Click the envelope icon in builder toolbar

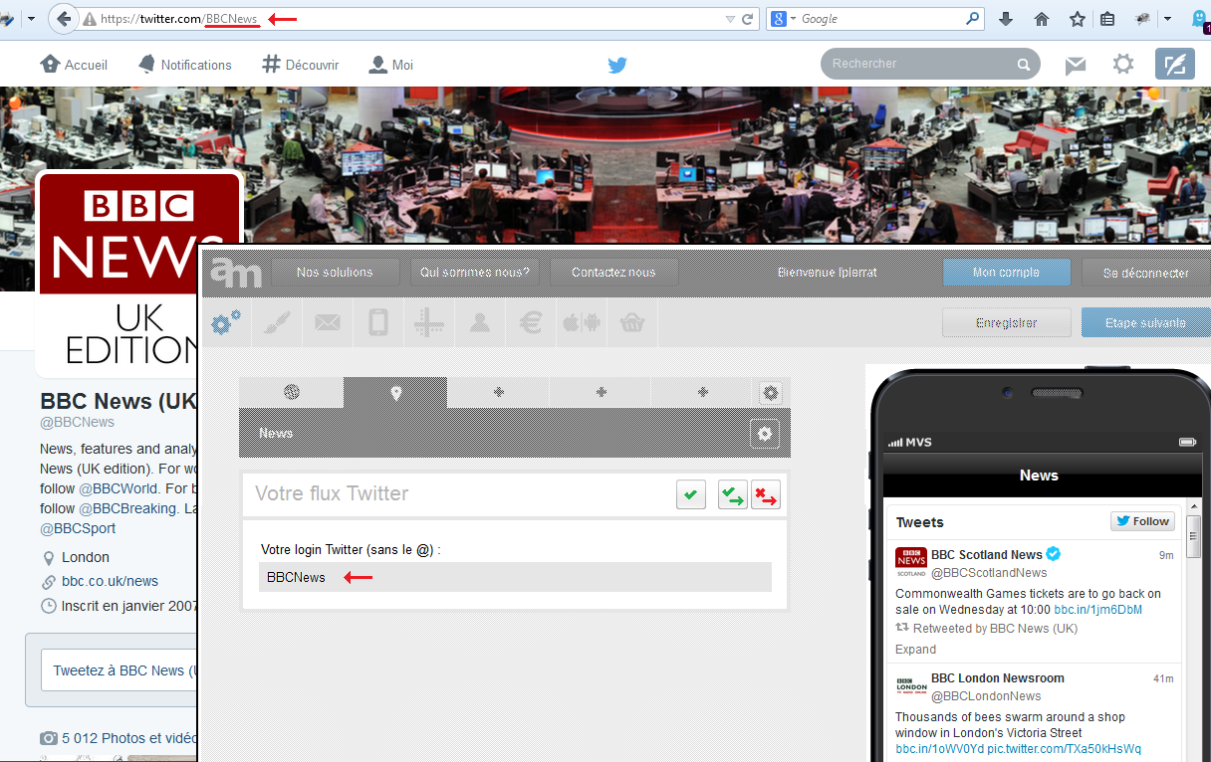pos(327,323)
